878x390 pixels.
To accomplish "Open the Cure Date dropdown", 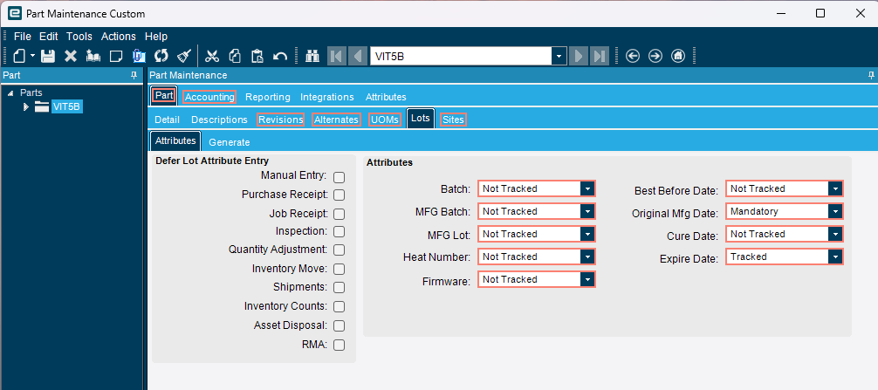I will click(x=835, y=234).
